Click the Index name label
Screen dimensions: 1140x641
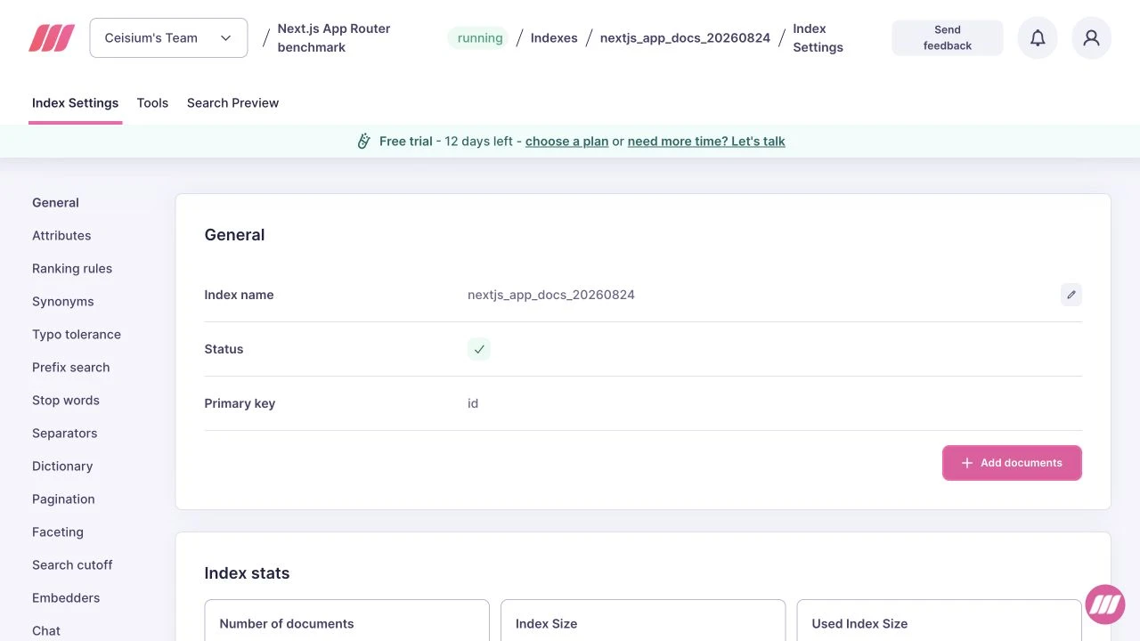point(239,295)
